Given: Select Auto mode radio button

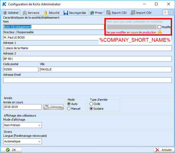Looking at the screenshot, I should (69, 104).
